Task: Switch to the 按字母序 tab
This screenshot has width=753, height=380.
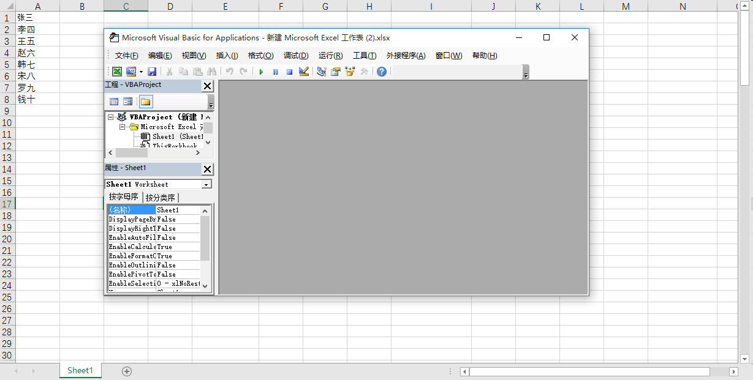Action: tap(124, 197)
